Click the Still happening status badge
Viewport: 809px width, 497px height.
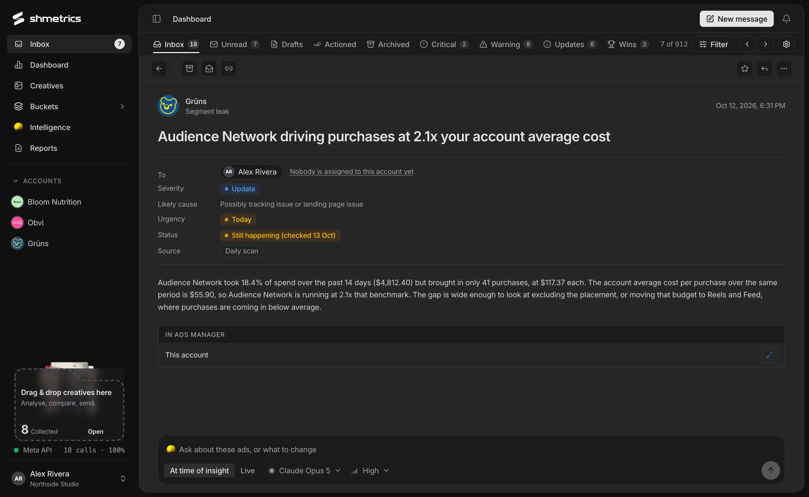(x=280, y=235)
